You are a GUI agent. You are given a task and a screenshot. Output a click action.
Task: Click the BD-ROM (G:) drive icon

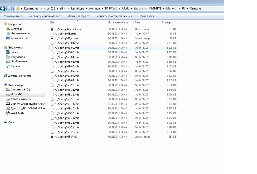point(8,108)
